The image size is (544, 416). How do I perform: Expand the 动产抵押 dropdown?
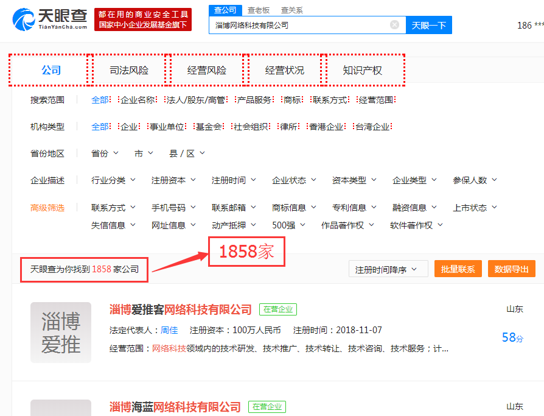234,225
